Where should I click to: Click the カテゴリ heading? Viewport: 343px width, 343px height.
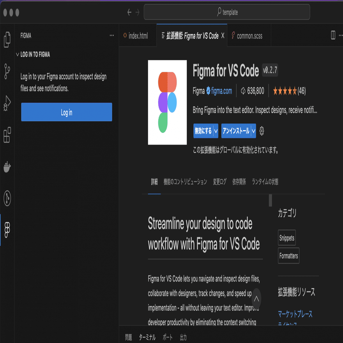click(287, 213)
